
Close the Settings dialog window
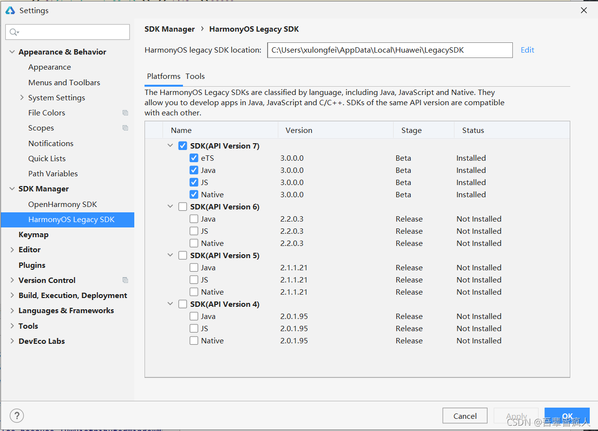584,10
